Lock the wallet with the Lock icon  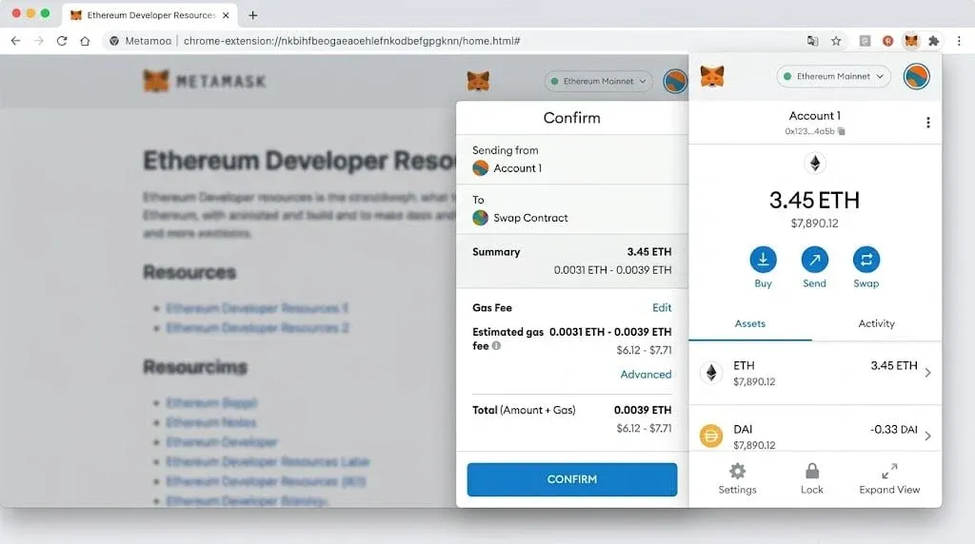click(x=812, y=472)
